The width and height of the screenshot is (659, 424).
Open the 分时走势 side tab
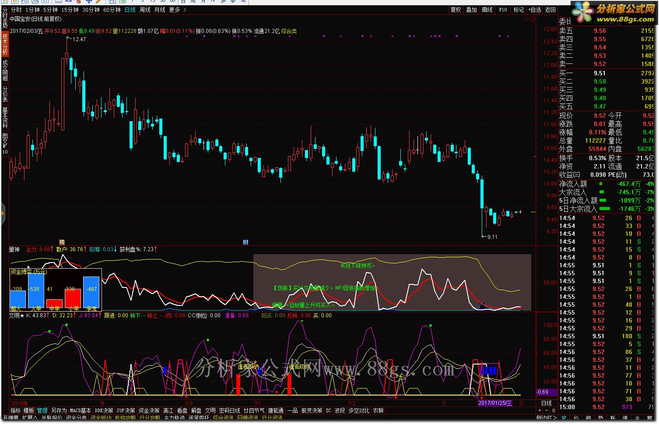pos(5,17)
